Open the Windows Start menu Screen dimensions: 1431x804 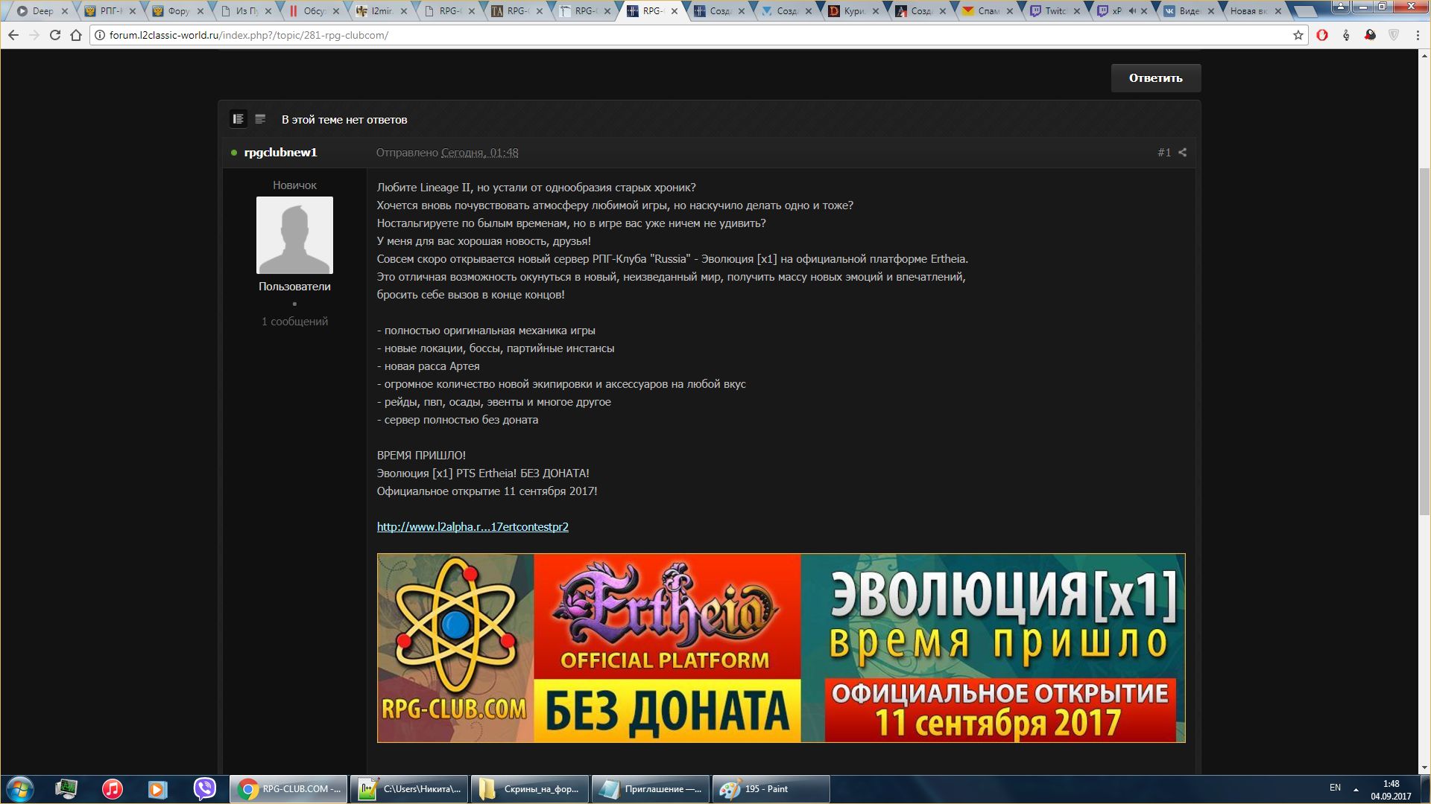19,789
